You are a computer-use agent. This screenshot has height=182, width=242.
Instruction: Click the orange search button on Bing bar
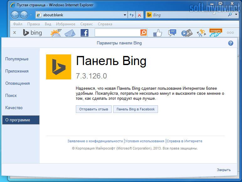click(x=144, y=33)
